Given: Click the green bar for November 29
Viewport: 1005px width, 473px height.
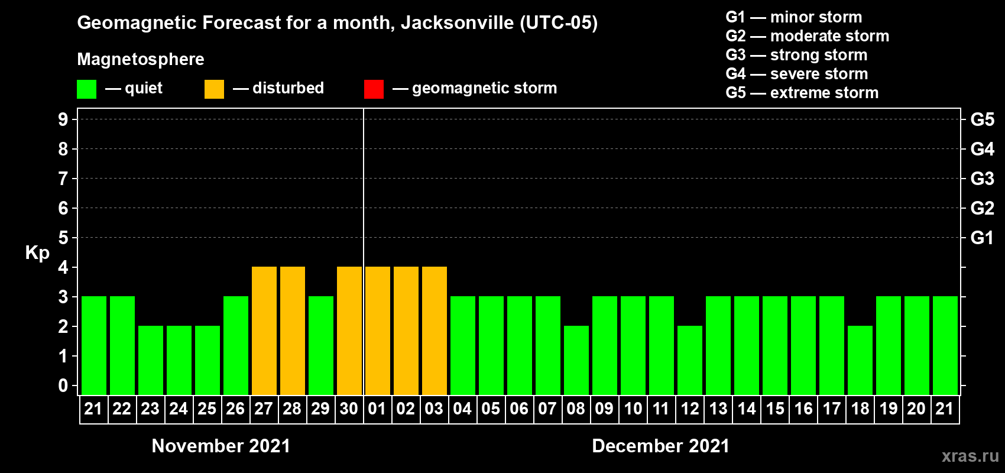Looking at the screenshot, I should (321, 345).
